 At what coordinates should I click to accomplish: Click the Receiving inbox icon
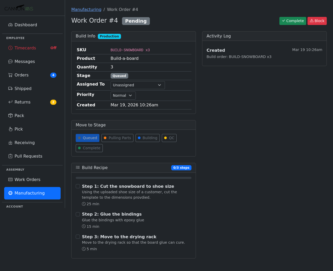[10, 143]
